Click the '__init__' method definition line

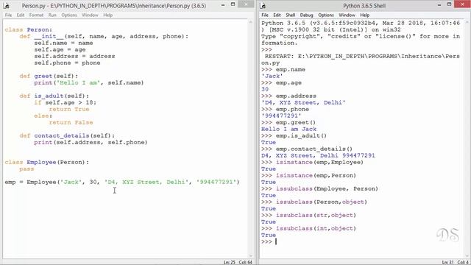(x=104, y=36)
